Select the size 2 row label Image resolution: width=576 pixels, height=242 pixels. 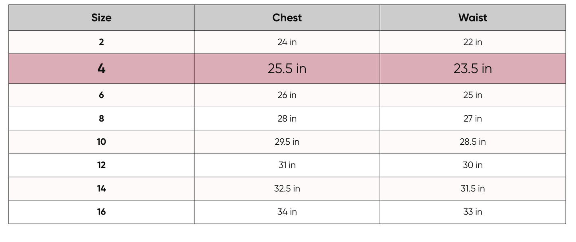pyautogui.click(x=101, y=42)
